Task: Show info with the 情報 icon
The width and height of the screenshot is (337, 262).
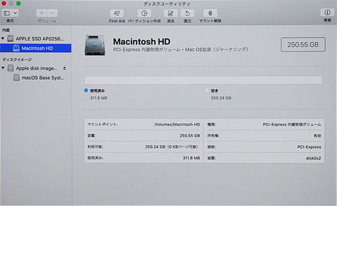Action: click(x=327, y=13)
